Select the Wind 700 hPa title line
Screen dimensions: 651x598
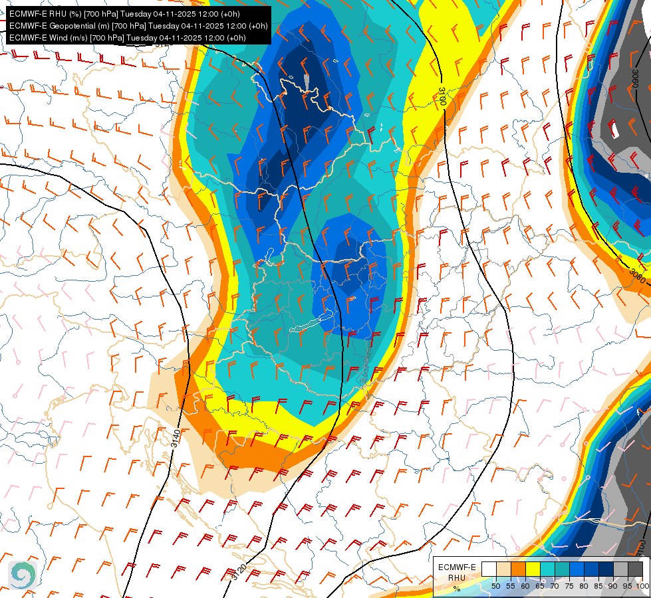128,38
